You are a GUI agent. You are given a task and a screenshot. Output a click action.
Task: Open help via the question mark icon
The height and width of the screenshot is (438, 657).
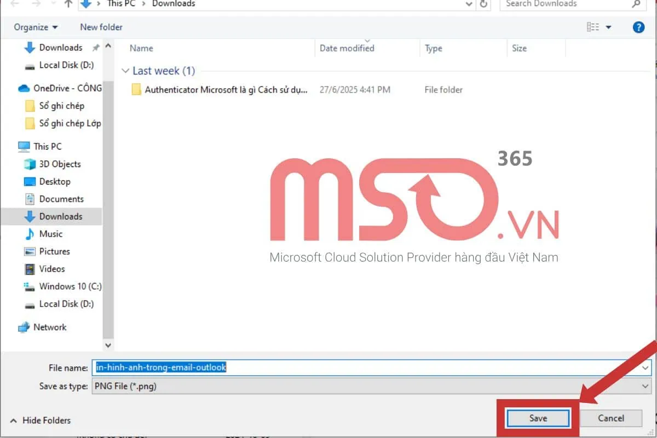(x=638, y=26)
